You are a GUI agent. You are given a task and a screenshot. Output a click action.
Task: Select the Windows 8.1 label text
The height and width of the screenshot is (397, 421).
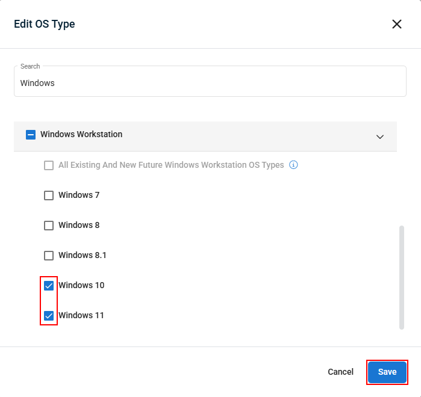pos(83,255)
